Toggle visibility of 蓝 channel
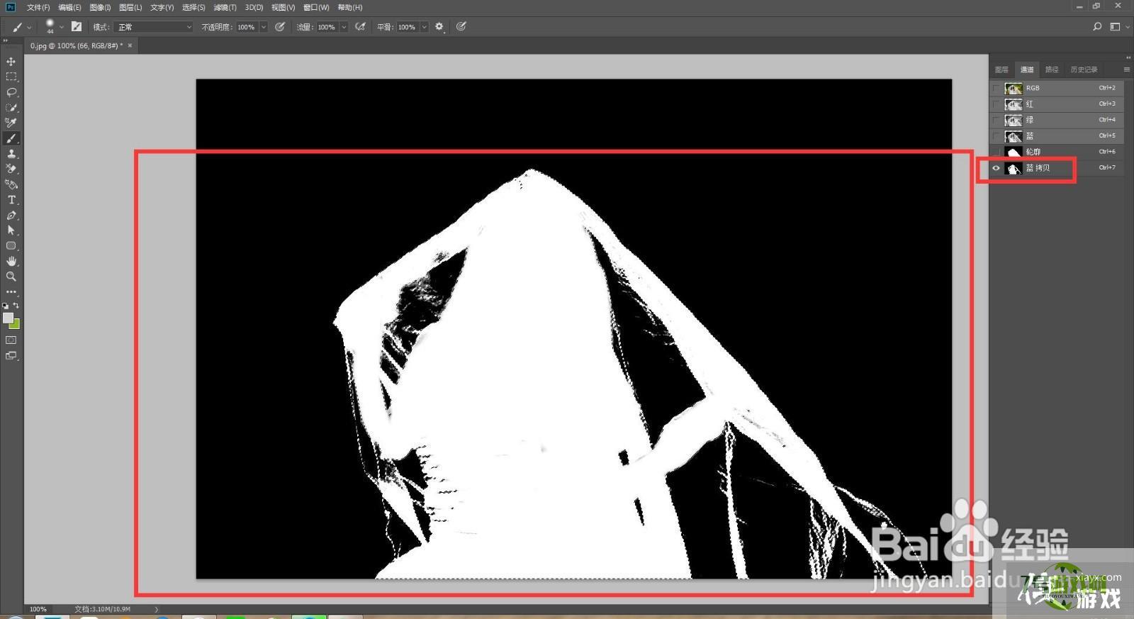Viewport: 1134px width, 619px height. [996, 136]
